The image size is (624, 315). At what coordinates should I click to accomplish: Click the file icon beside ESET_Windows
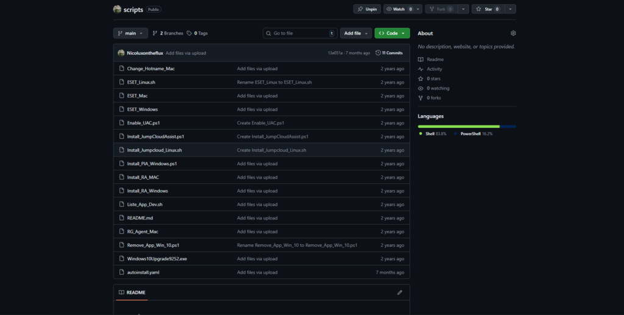122,109
